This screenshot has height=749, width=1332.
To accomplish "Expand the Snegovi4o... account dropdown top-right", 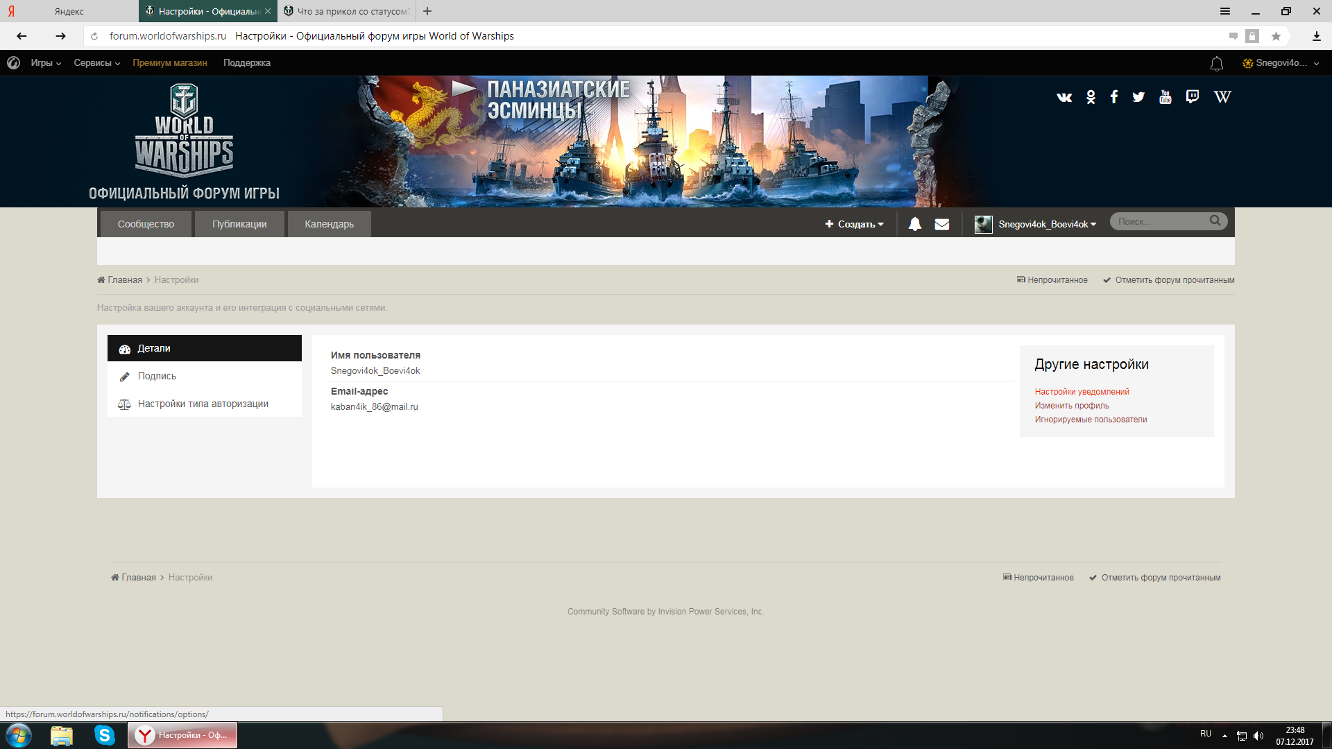I will pos(1281,63).
